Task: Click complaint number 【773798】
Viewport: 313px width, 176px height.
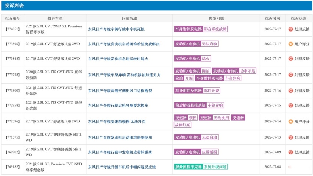Action: pyautogui.click(x=12, y=75)
